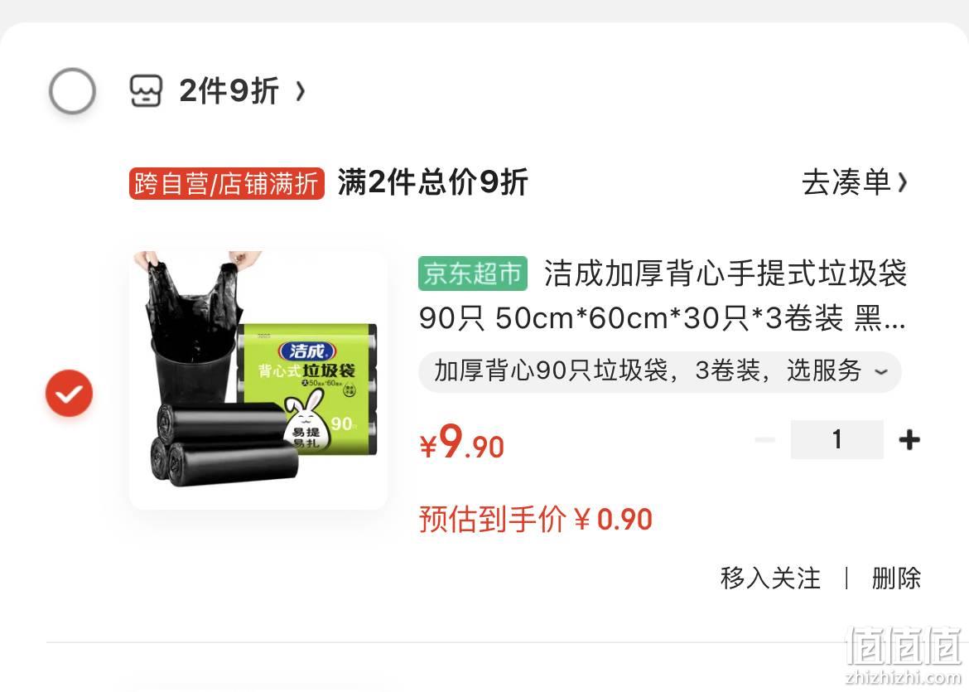The height and width of the screenshot is (692, 969).
Task: Open the 2件9折 promotion chevron
Action: pyautogui.click(x=301, y=91)
